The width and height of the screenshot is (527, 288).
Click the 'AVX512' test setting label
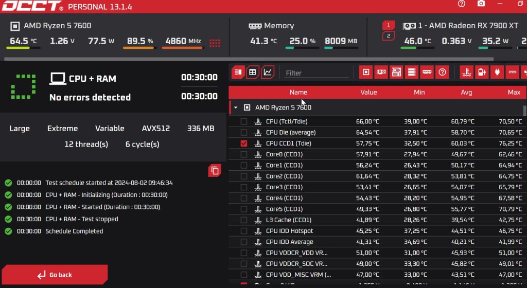click(155, 129)
